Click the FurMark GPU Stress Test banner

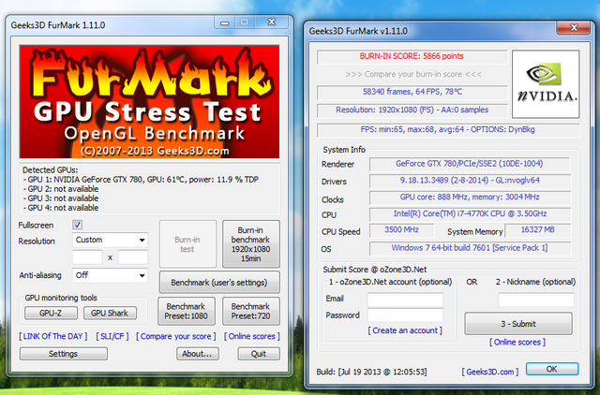click(149, 102)
